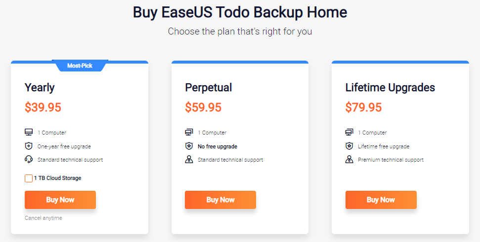This screenshot has width=480, height=242.
Task: Click the headset icon in Yearly plan
Action: (29, 159)
